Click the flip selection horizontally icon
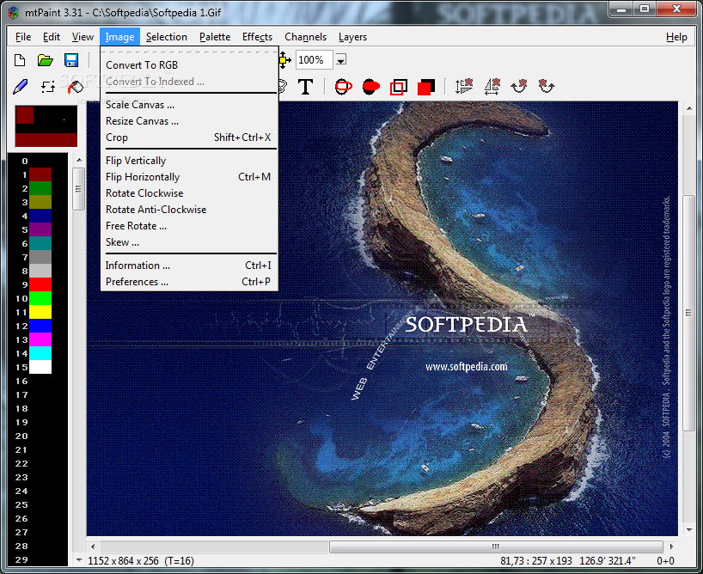This screenshot has width=703, height=574. tap(492, 86)
